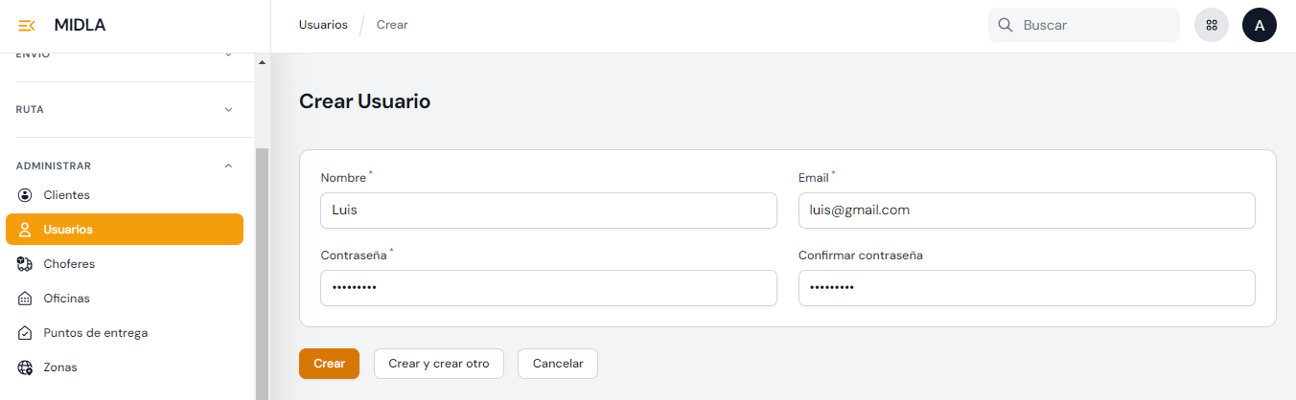This screenshot has width=1296, height=400.
Task: Open the apps grid icon in header
Action: pyautogui.click(x=1212, y=26)
